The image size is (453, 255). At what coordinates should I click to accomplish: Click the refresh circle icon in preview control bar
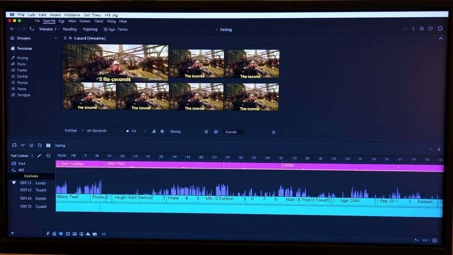click(206, 131)
